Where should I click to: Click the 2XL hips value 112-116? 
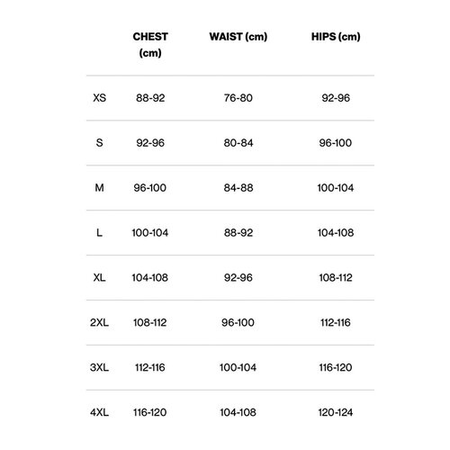point(336,322)
